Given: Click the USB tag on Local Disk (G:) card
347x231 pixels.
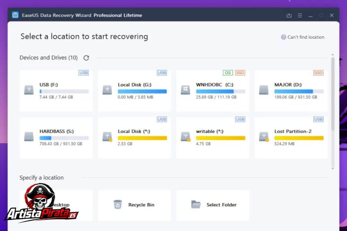Looking at the screenshot, I should pyautogui.click(x=162, y=73).
